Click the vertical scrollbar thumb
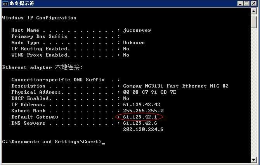The width and height of the screenshot is (260, 165). [x=254, y=22]
